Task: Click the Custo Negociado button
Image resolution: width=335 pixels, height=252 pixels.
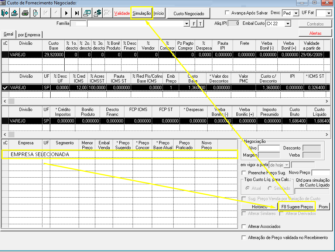Action: tap(189, 13)
